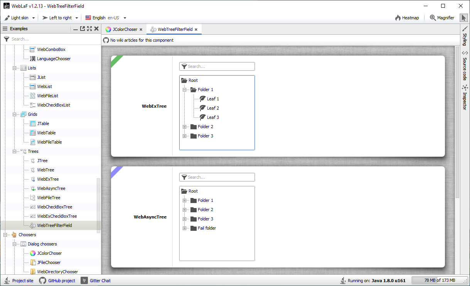Click the GitHub wiki icon
Viewport: 470px width, 286px height.
106,40
